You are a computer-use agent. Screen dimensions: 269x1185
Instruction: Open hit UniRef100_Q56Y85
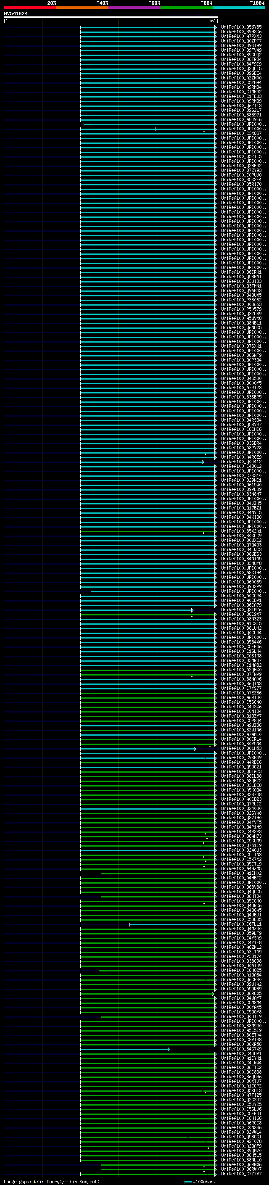(241, 27)
